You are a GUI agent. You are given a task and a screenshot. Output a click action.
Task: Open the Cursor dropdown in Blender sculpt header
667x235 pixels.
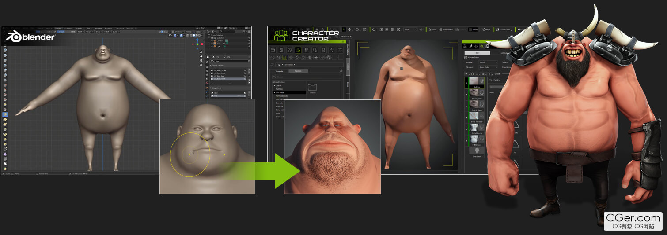point(116,32)
